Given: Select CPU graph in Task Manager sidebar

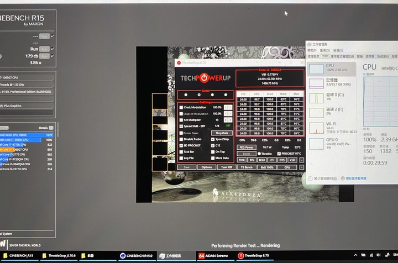Looking at the screenshot, I should (x=331, y=69).
